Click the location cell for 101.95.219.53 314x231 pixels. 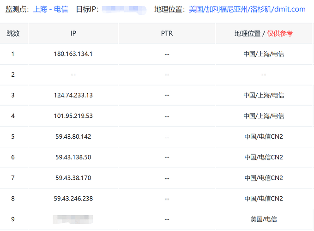coord(264,116)
